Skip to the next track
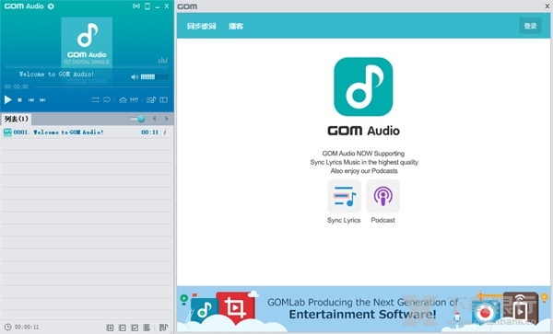The image size is (553, 334). [42, 100]
